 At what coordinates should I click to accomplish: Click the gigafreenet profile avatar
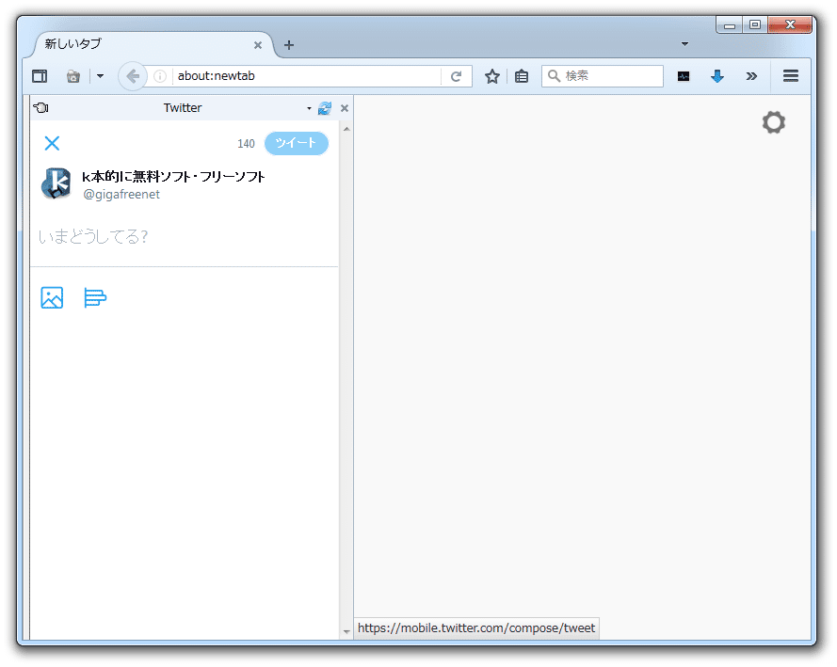pyautogui.click(x=56, y=183)
